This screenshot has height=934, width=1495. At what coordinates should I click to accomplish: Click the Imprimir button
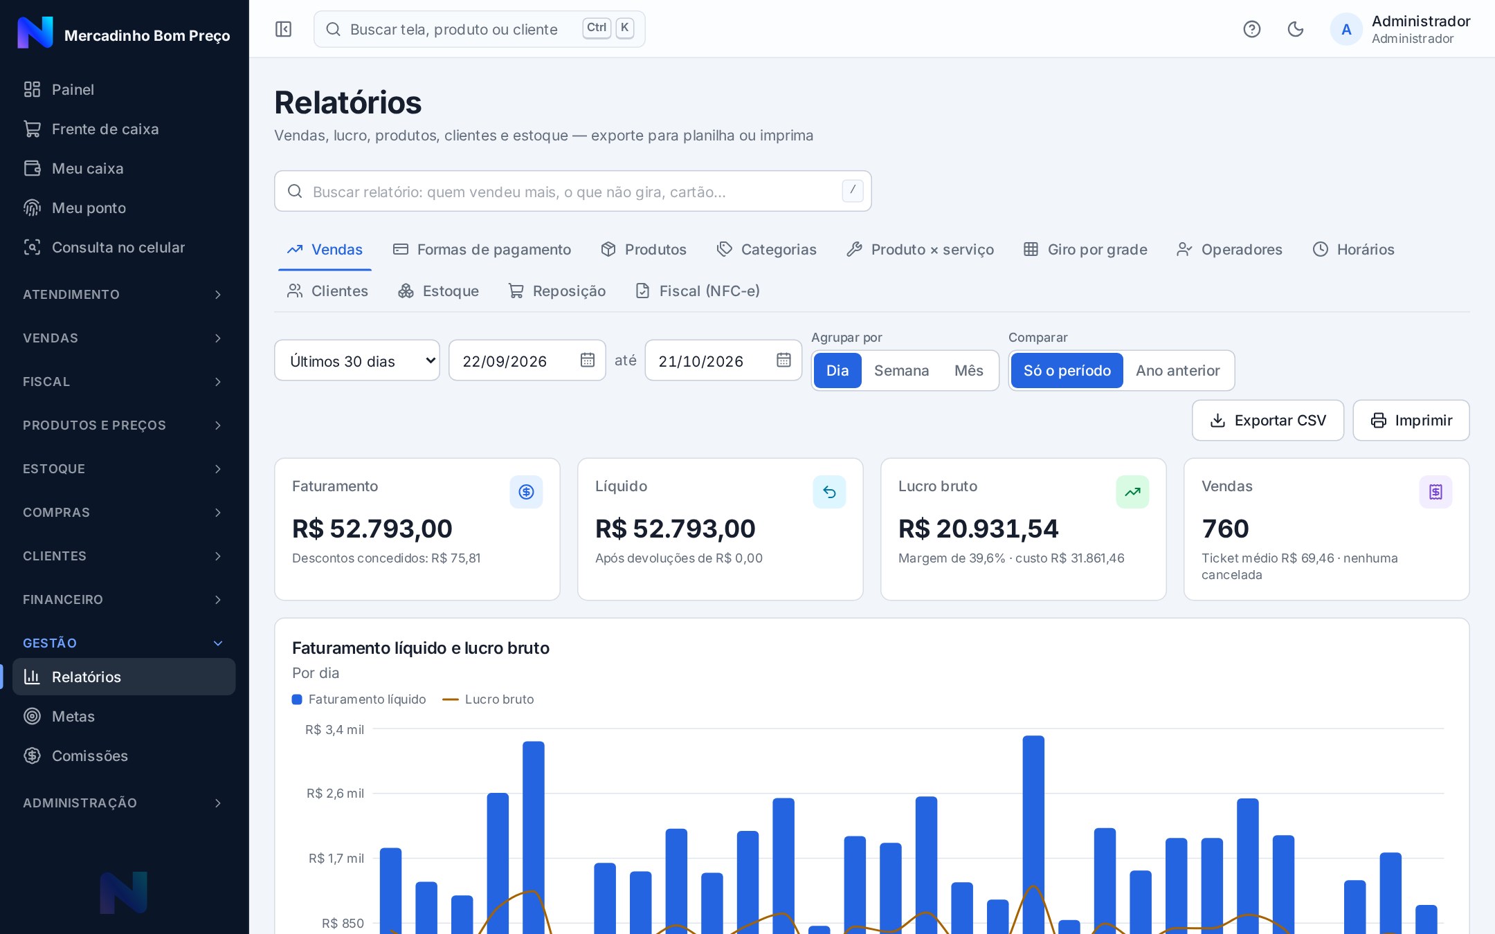(1411, 421)
